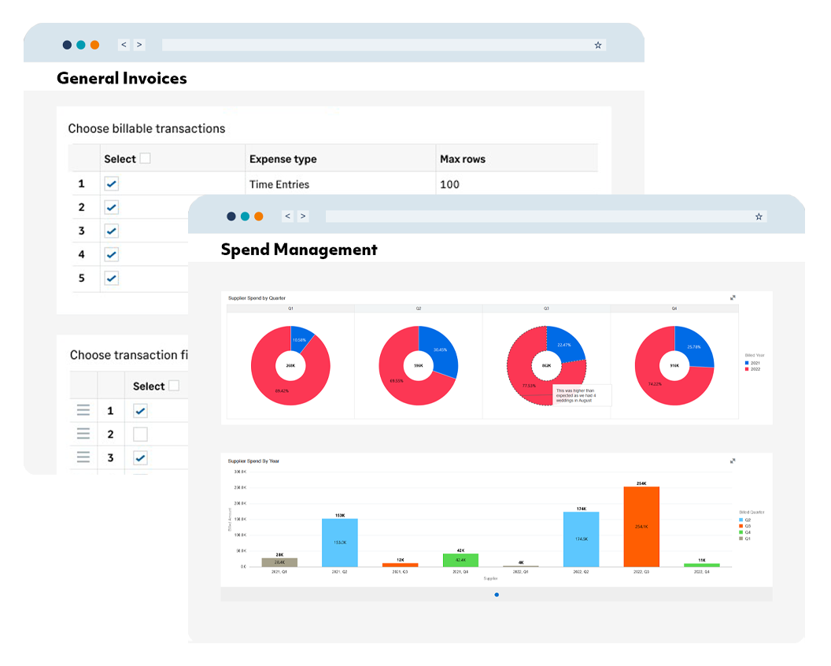Click the pagination dot below the bar chart
This screenshot has height=666, width=831.
[497, 595]
